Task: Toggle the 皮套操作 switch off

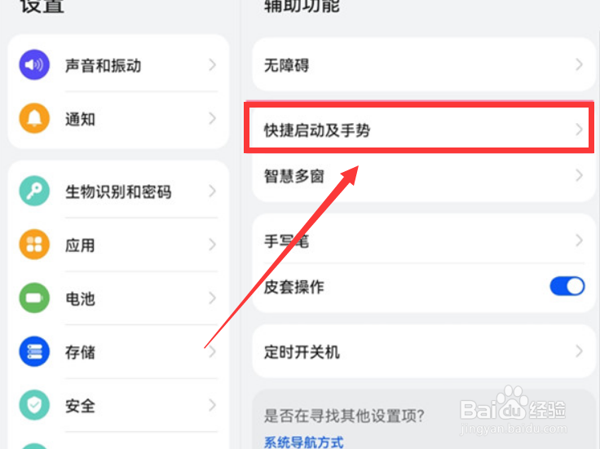Action: (x=567, y=286)
